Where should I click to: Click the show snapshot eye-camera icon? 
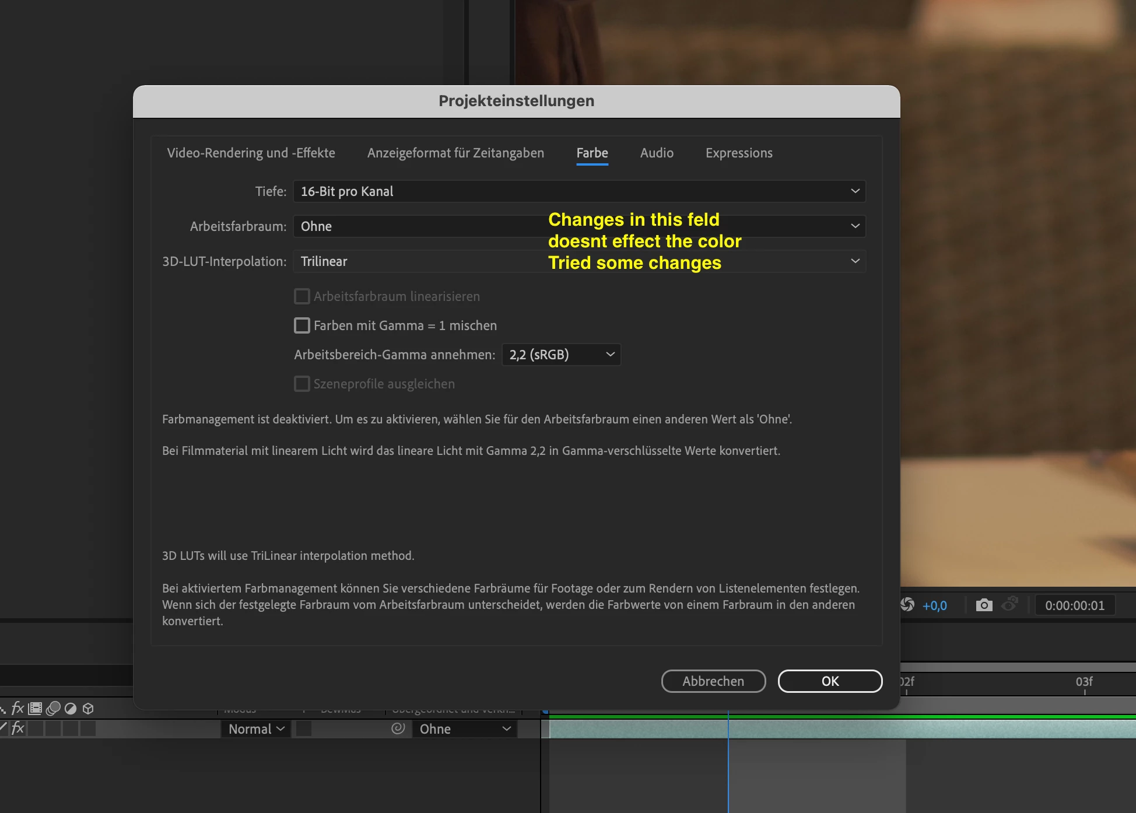pyautogui.click(x=1009, y=604)
